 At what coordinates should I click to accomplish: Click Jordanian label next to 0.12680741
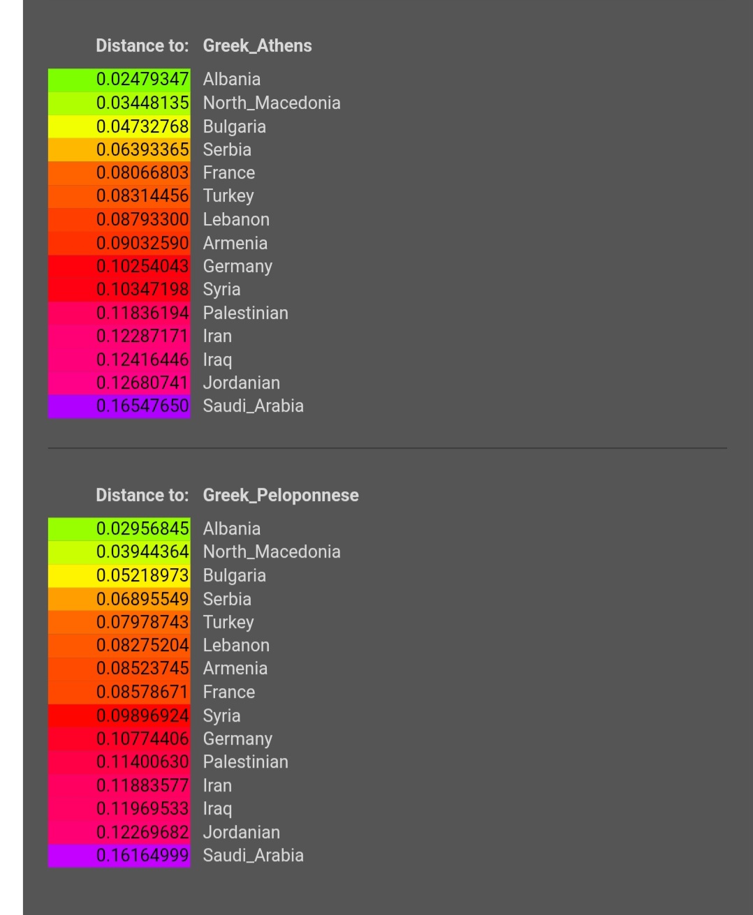click(x=241, y=383)
